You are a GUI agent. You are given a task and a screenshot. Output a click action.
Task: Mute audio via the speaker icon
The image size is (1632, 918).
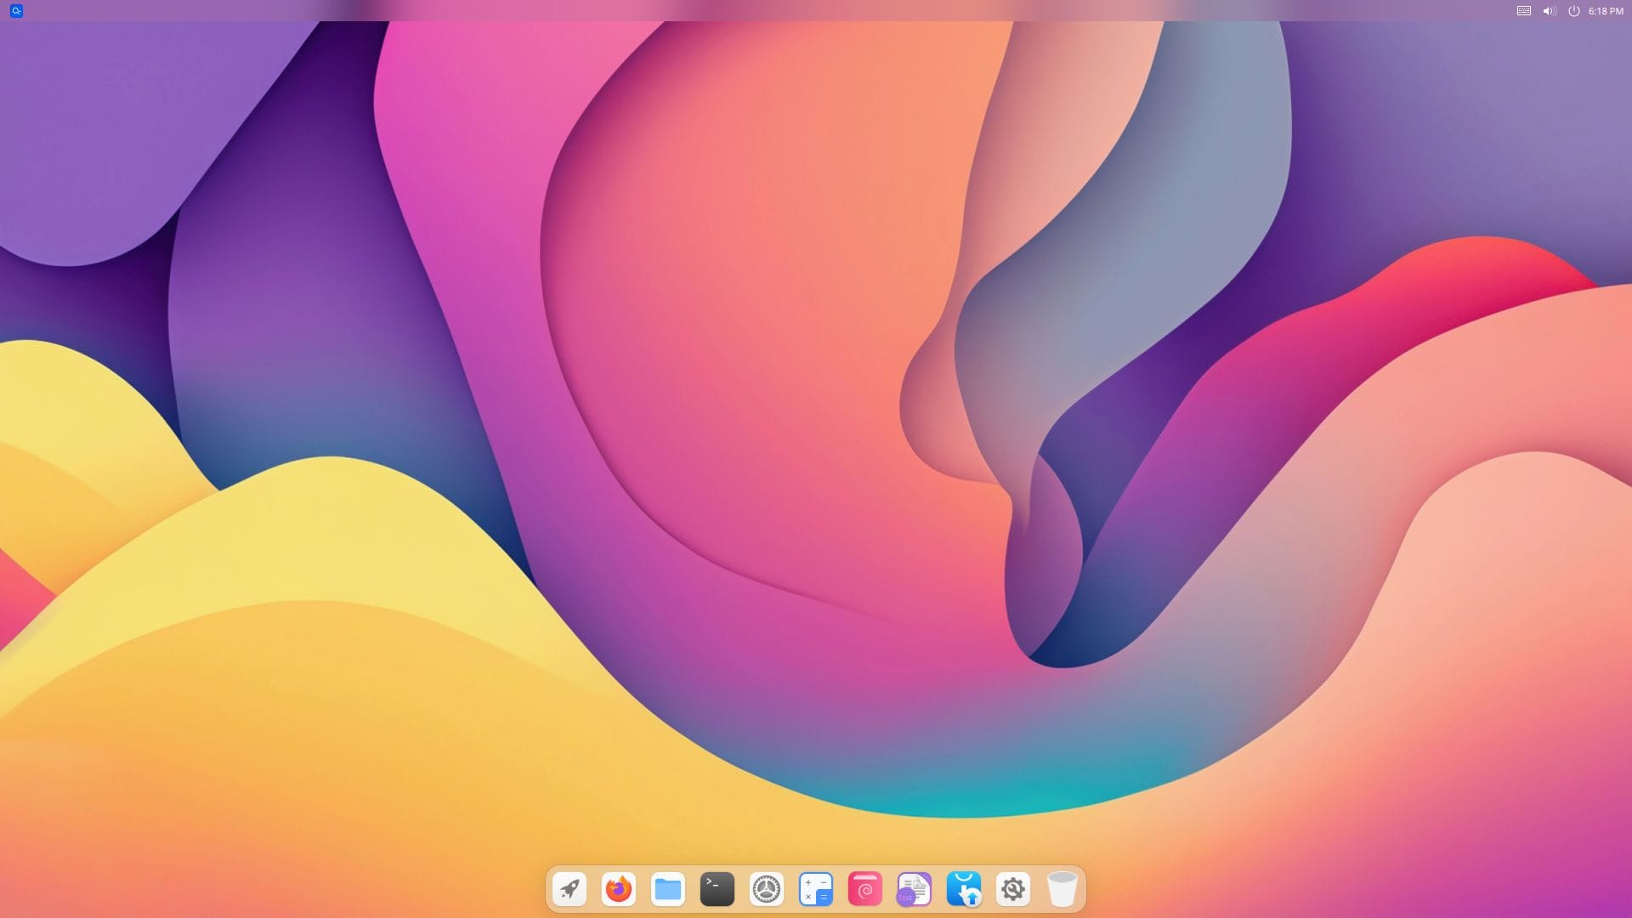[x=1549, y=11]
